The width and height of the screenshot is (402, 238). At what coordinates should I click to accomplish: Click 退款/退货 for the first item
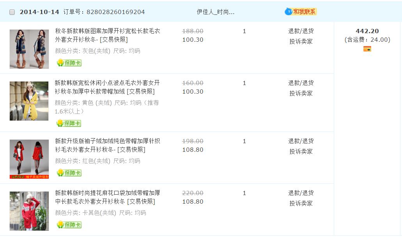pyautogui.click(x=301, y=31)
